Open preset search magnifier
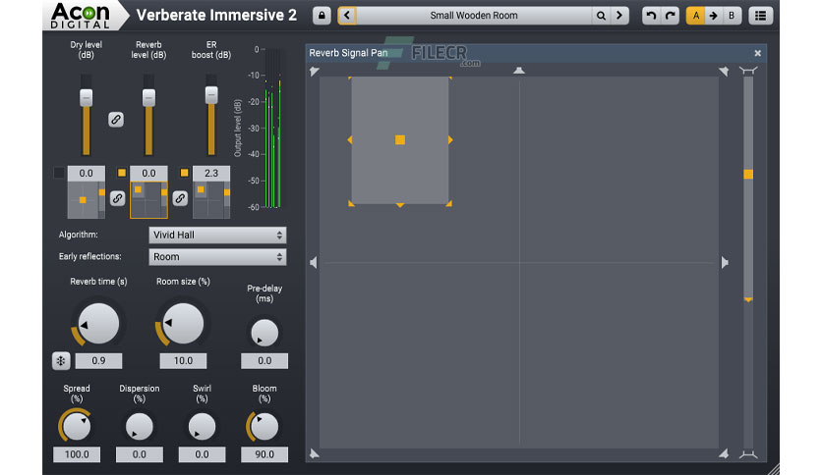Image resolution: width=822 pixels, height=475 pixels. click(601, 16)
